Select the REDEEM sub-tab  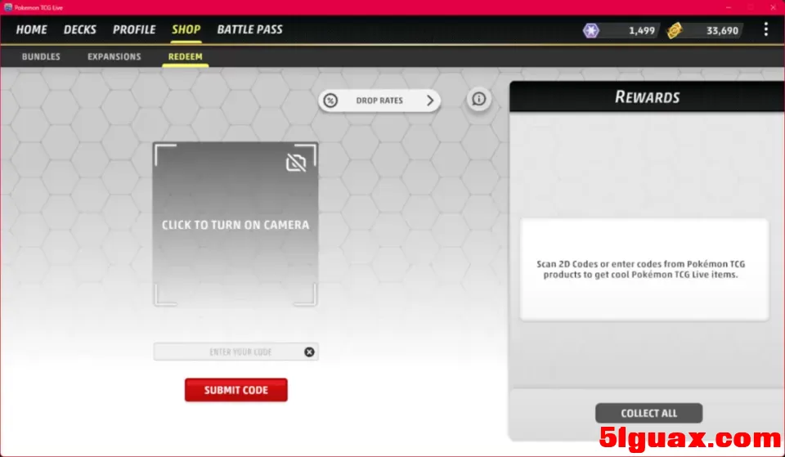186,56
